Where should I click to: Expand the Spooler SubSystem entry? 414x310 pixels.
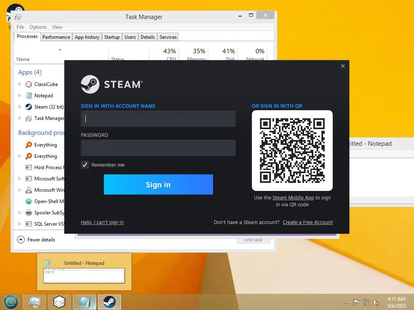coord(19,212)
